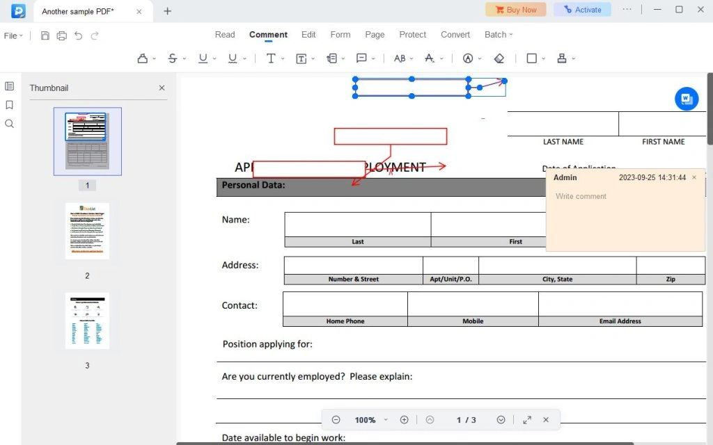Switch to the Read tab
This screenshot has height=445, width=713.
coord(225,35)
